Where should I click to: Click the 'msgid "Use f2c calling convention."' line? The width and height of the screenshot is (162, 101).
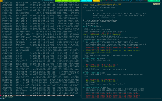click(98, 60)
